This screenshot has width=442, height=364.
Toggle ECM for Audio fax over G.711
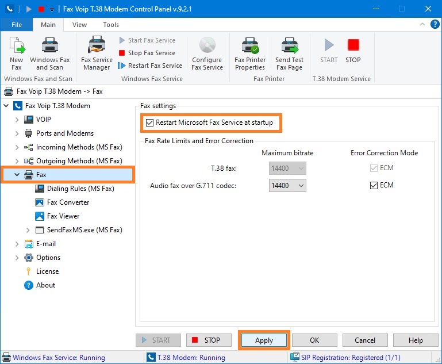click(x=374, y=185)
